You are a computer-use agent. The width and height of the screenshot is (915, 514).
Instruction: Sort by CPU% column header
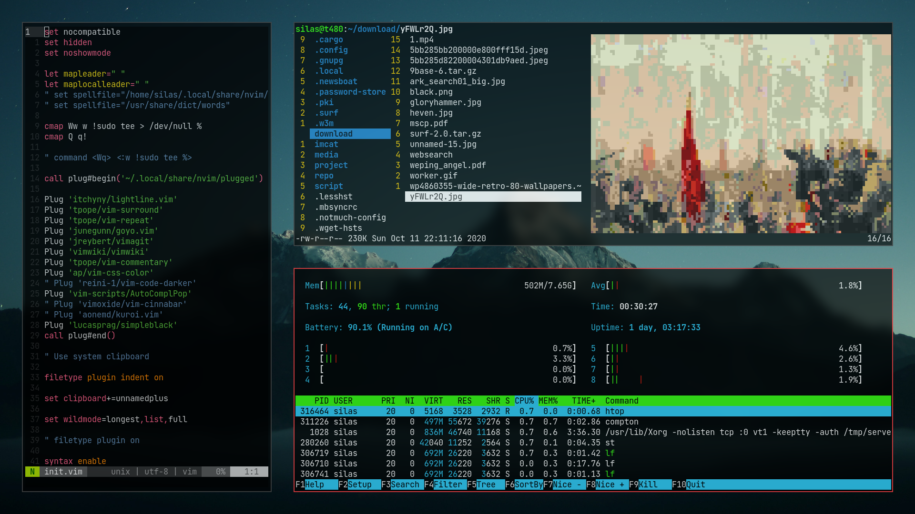[x=524, y=401]
